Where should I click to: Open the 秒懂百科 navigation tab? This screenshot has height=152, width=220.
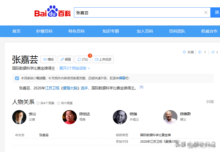point(45,31)
